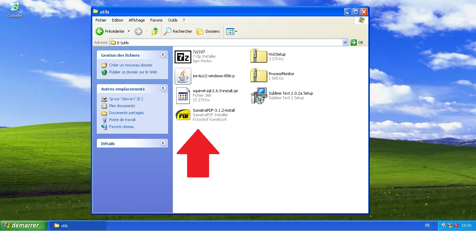Run the 7z2107 7-Zip installer
The image size is (476, 231).
pyautogui.click(x=183, y=56)
